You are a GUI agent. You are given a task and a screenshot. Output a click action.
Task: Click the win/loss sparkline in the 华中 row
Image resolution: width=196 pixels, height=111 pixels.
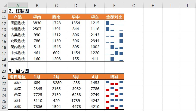[x=114, y=101]
